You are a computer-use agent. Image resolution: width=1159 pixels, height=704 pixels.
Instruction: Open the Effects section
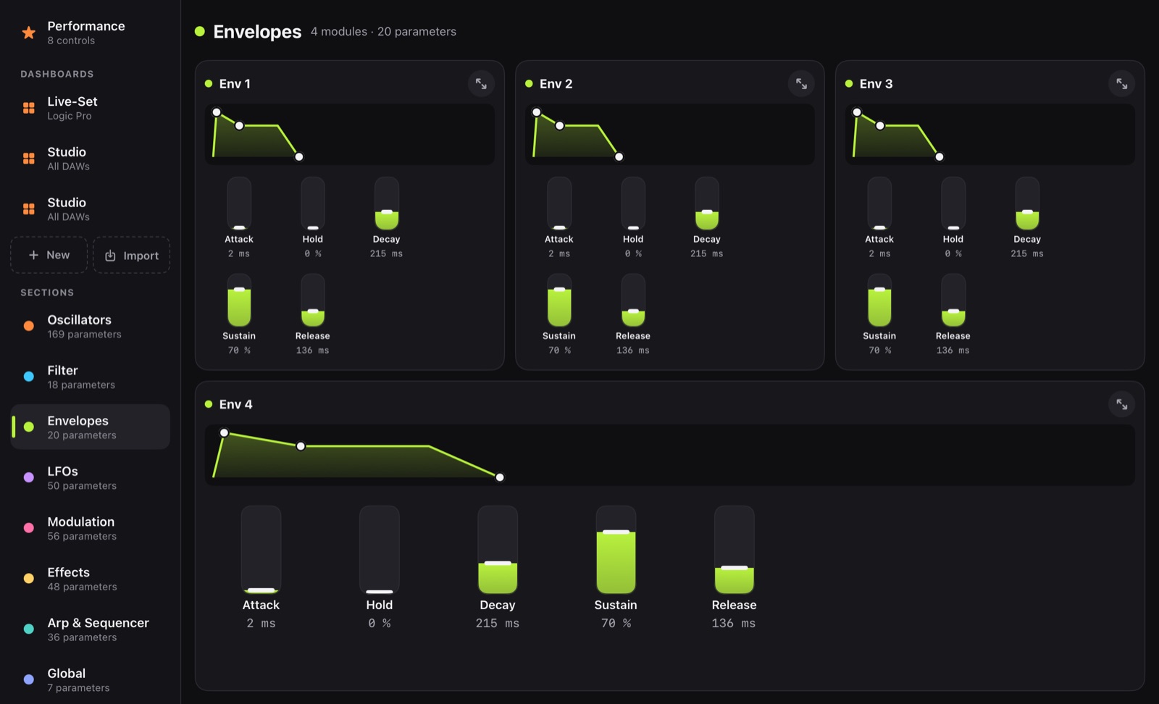click(x=90, y=579)
